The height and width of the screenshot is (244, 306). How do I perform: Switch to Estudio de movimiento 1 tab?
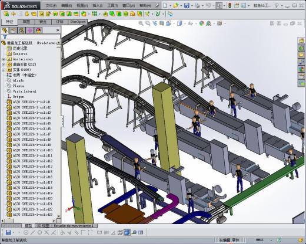(x=74, y=226)
